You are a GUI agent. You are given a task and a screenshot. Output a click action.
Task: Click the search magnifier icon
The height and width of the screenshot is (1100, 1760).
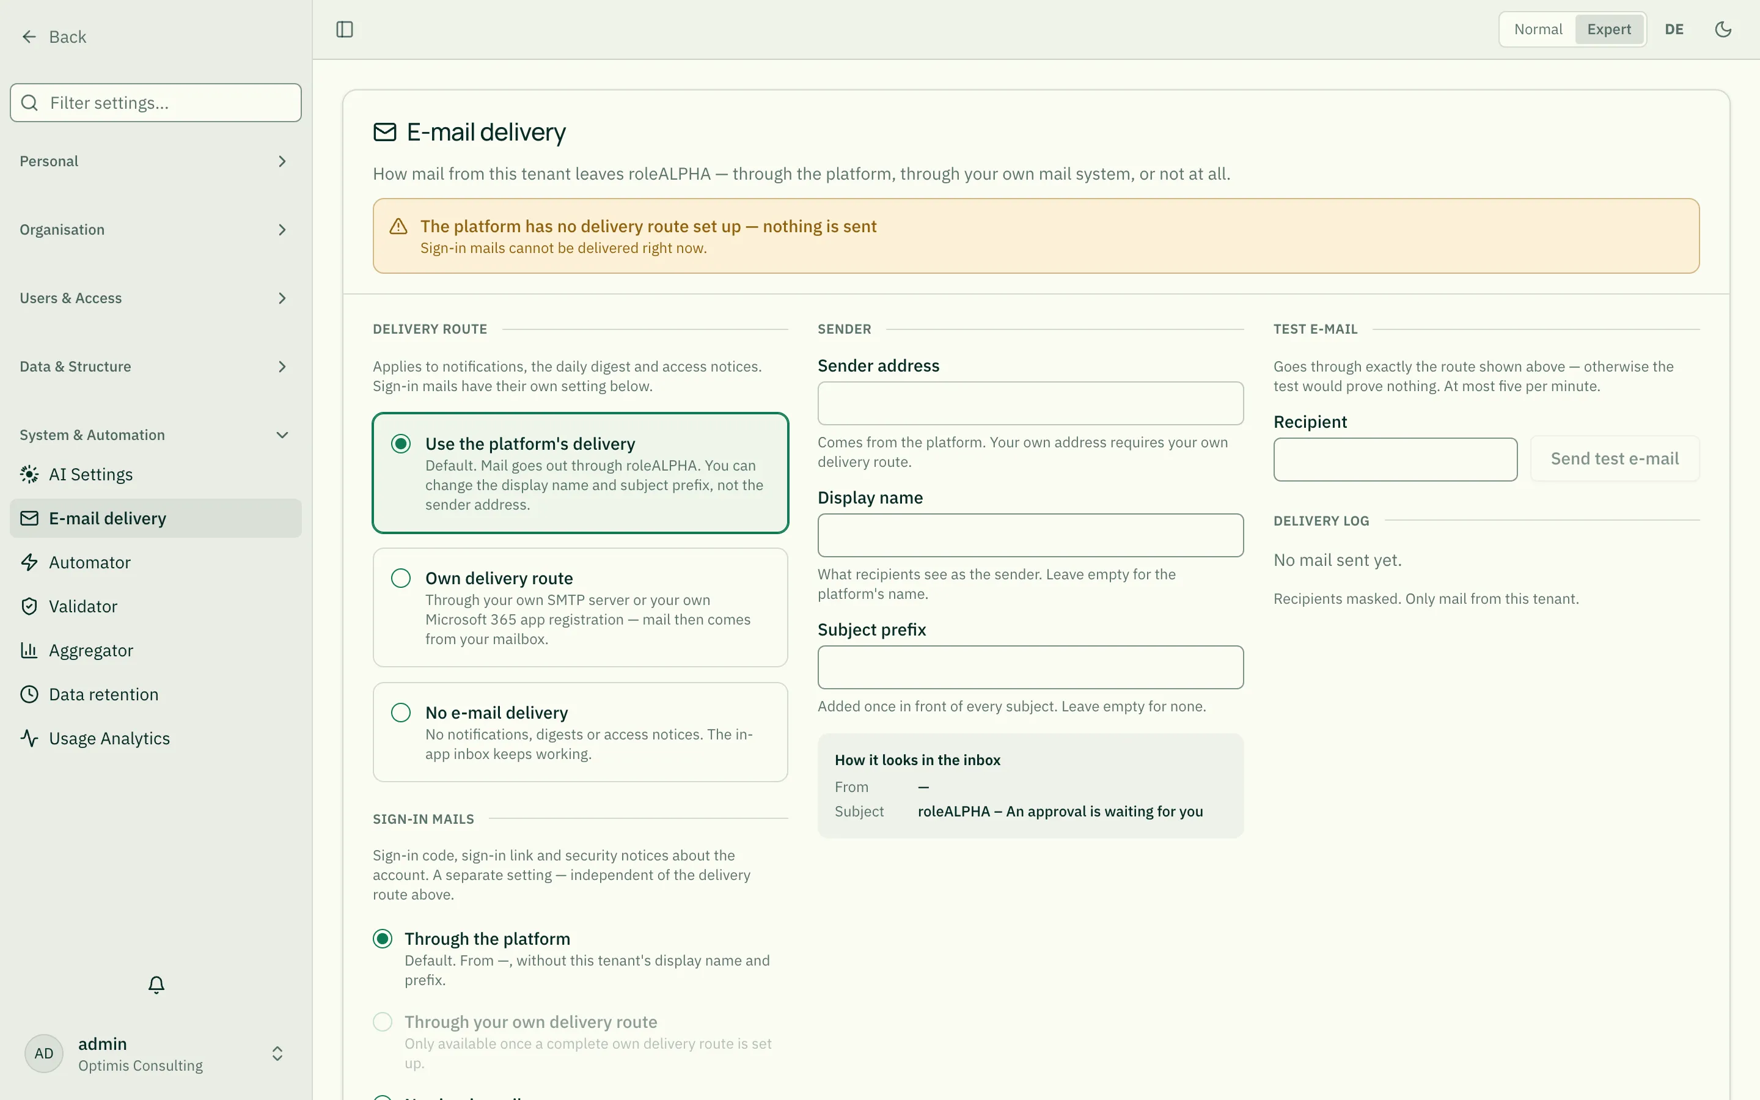(x=29, y=103)
